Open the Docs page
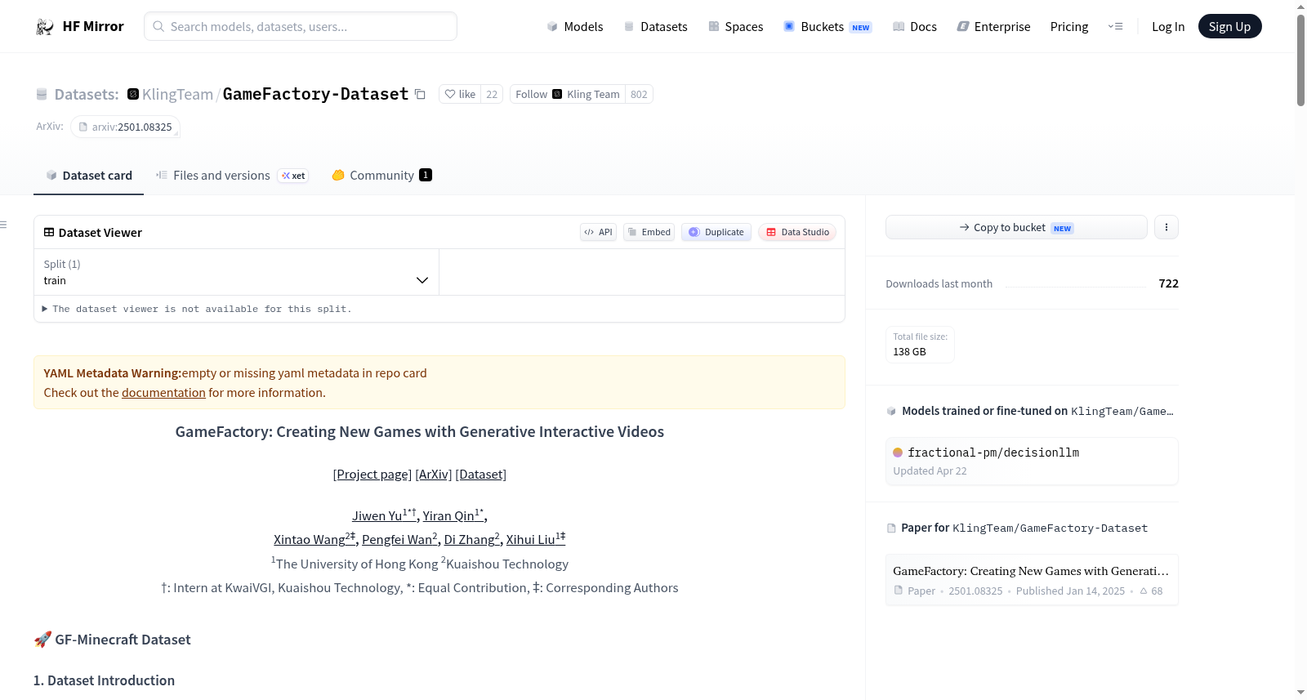Screen dimensions: 1307x700 click(x=915, y=26)
